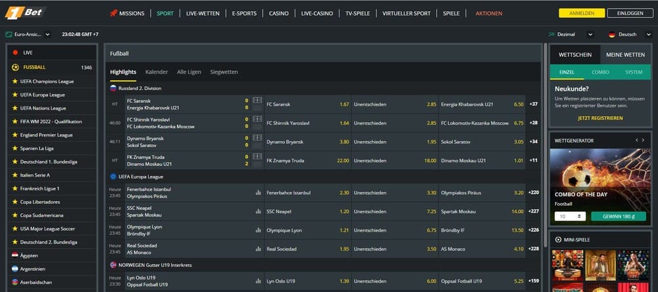
Task: Expand +228 markets for Real Sociedad match
Action: point(534,249)
